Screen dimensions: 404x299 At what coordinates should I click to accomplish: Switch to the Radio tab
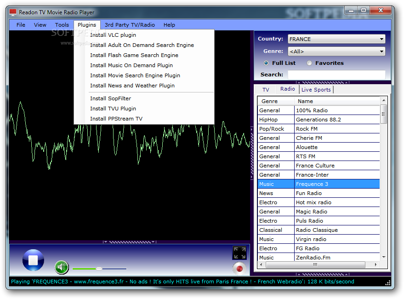pyautogui.click(x=288, y=89)
